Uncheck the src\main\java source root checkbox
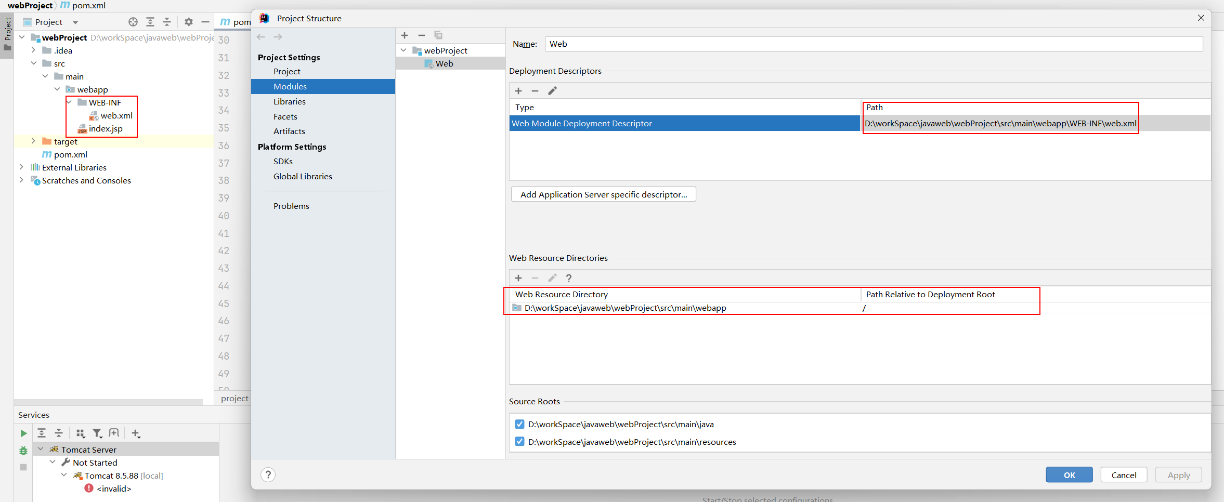1224x502 pixels. (x=519, y=424)
